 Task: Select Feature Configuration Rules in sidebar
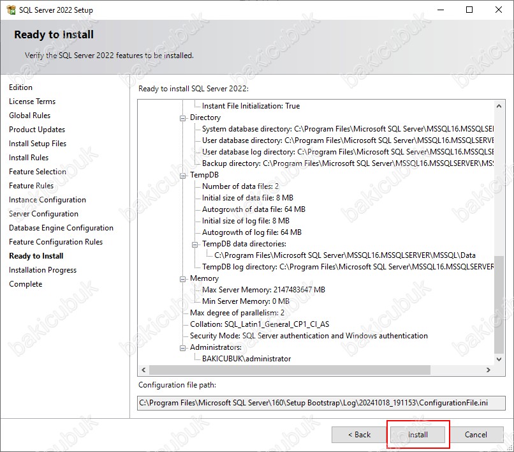pos(55,242)
